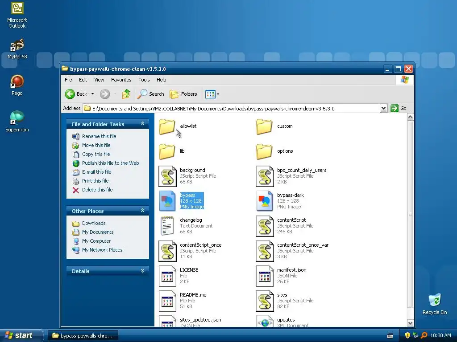Select the contentScript file icon

click(x=265, y=226)
